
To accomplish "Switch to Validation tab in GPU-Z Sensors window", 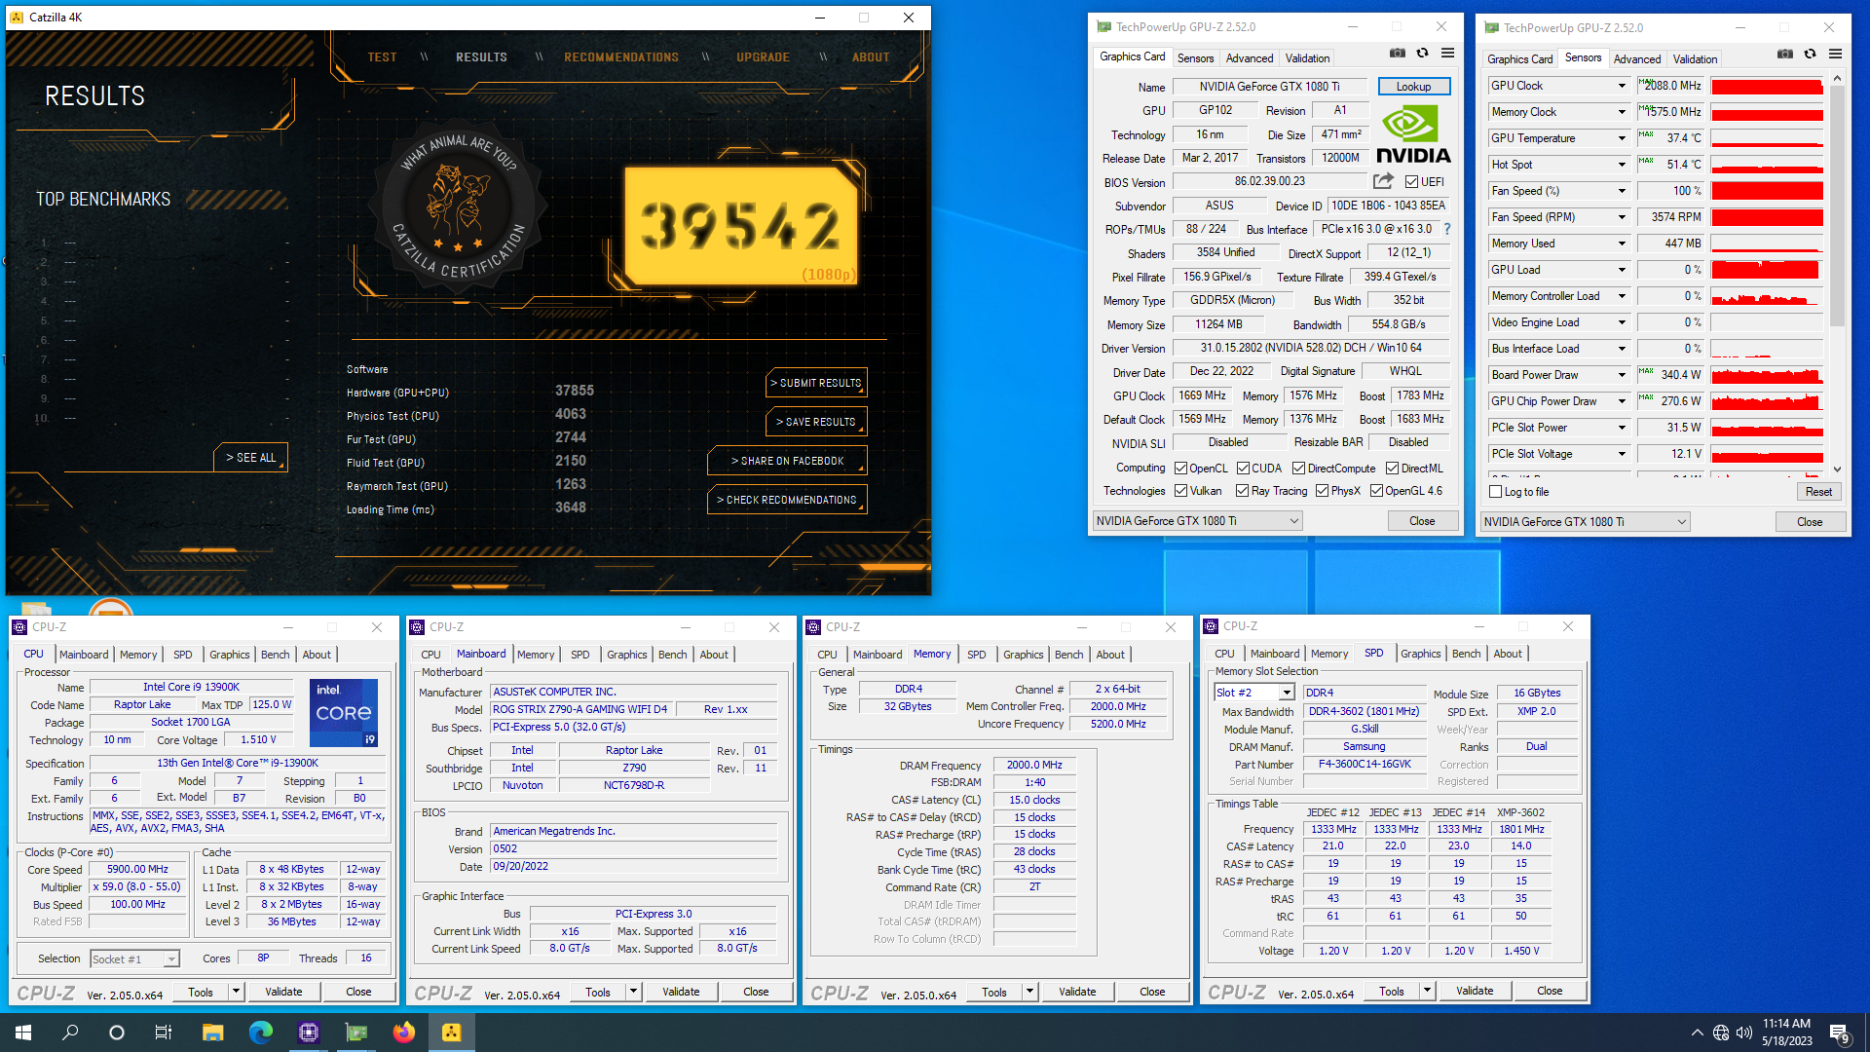I will 1695,59.
